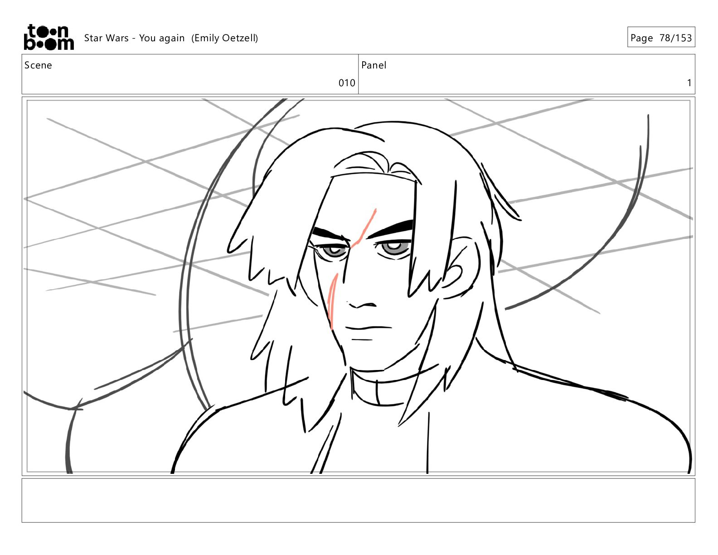
Task: Click the Toon Boom logo
Action: coord(49,37)
